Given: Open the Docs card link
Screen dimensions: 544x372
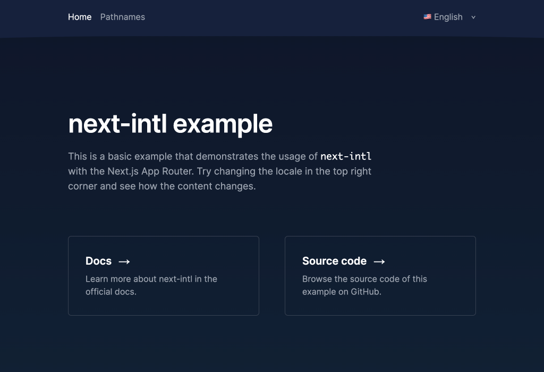Looking at the screenshot, I should pyautogui.click(x=164, y=276).
